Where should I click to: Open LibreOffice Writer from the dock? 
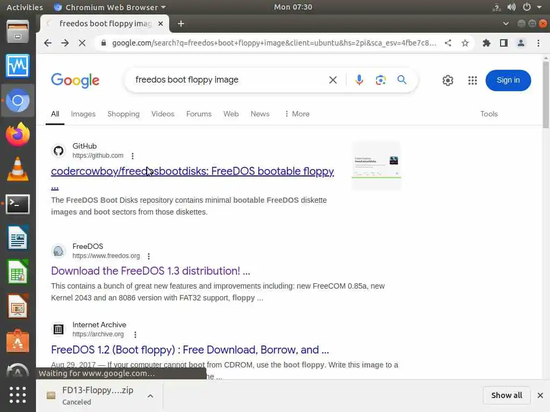pyautogui.click(x=18, y=238)
